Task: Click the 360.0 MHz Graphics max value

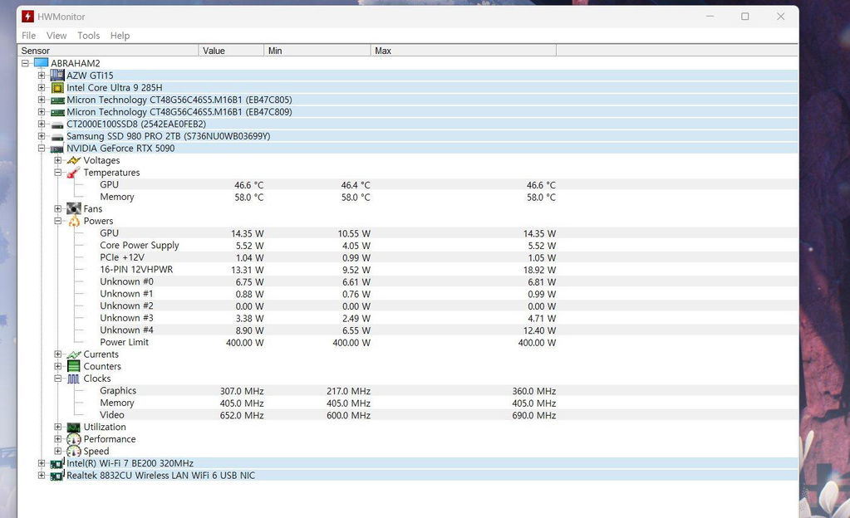Action: [x=534, y=391]
